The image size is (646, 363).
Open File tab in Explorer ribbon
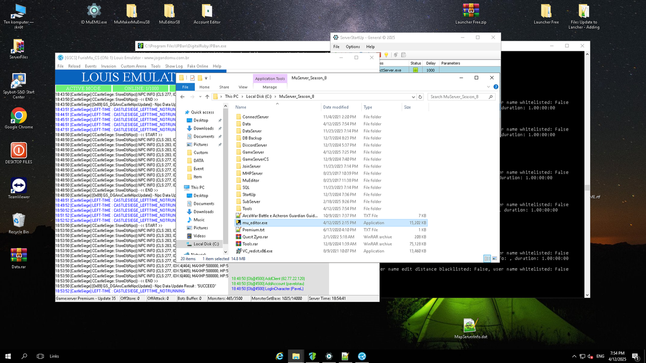point(185,87)
